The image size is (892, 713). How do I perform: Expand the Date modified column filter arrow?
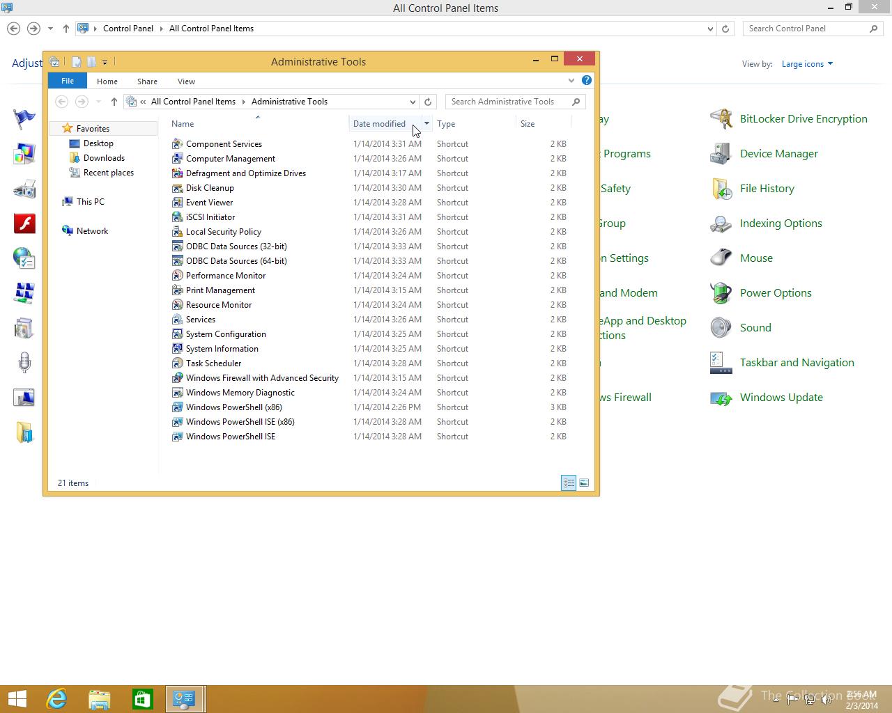pyautogui.click(x=426, y=124)
